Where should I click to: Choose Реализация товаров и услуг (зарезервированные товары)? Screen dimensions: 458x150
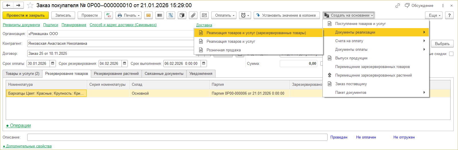pos(259,33)
